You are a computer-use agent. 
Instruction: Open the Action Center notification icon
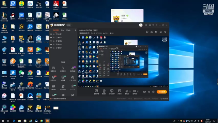point(214,121)
